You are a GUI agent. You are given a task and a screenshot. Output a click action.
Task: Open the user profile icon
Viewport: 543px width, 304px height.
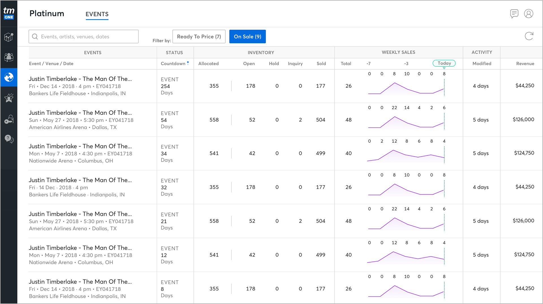click(529, 14)
